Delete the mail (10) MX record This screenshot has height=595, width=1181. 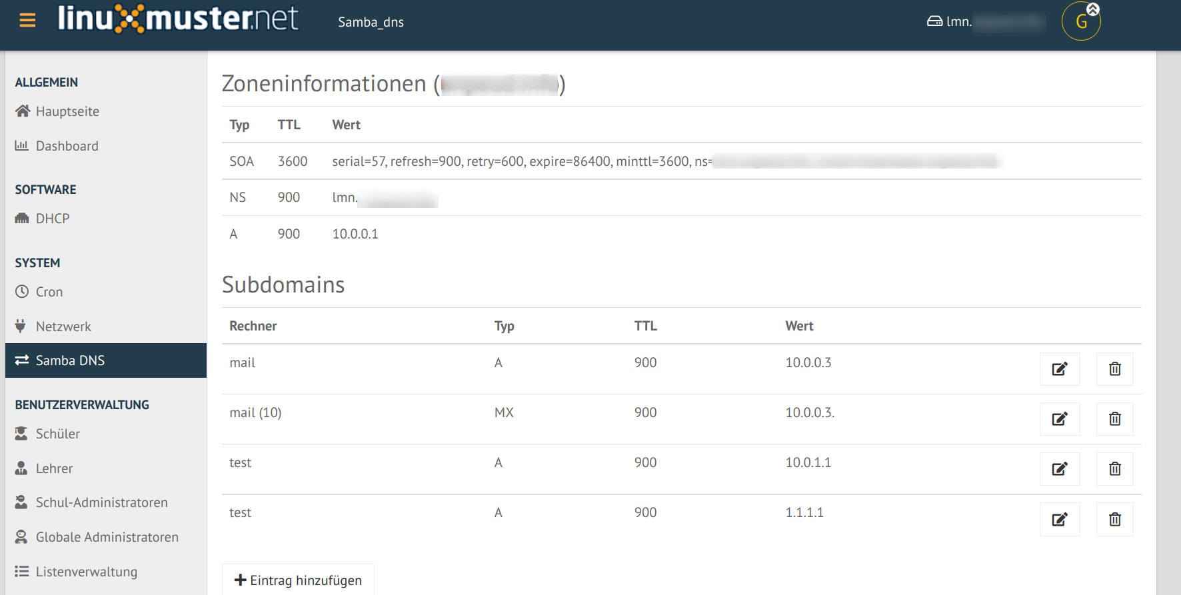click(1115, 419)
